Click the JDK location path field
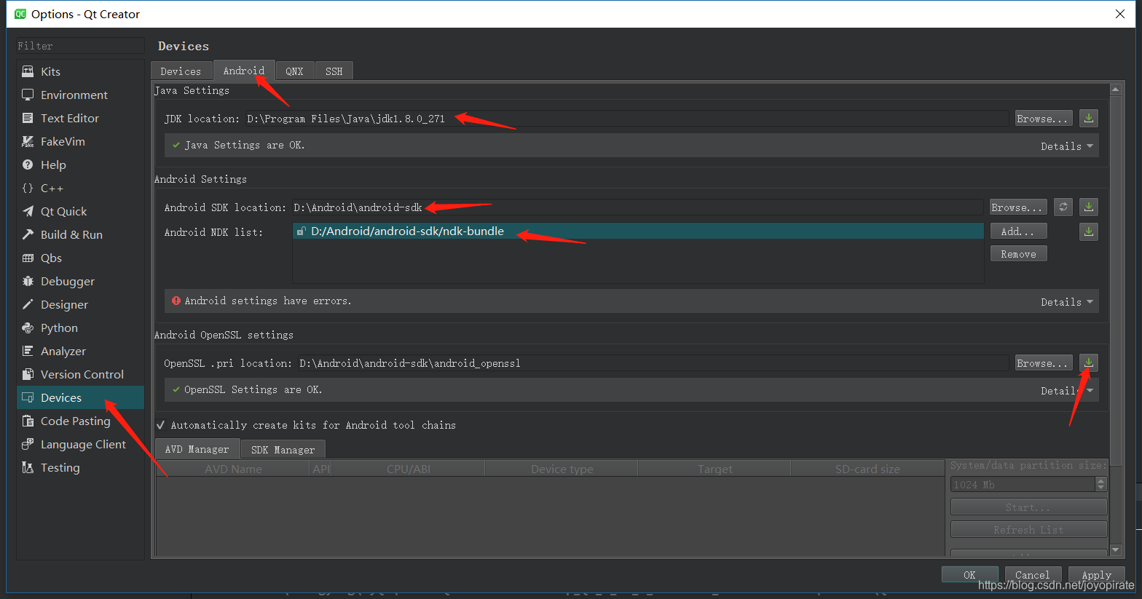Image resolution: width=1142 pixels, height=599 pixels. (x=626, y=118)
